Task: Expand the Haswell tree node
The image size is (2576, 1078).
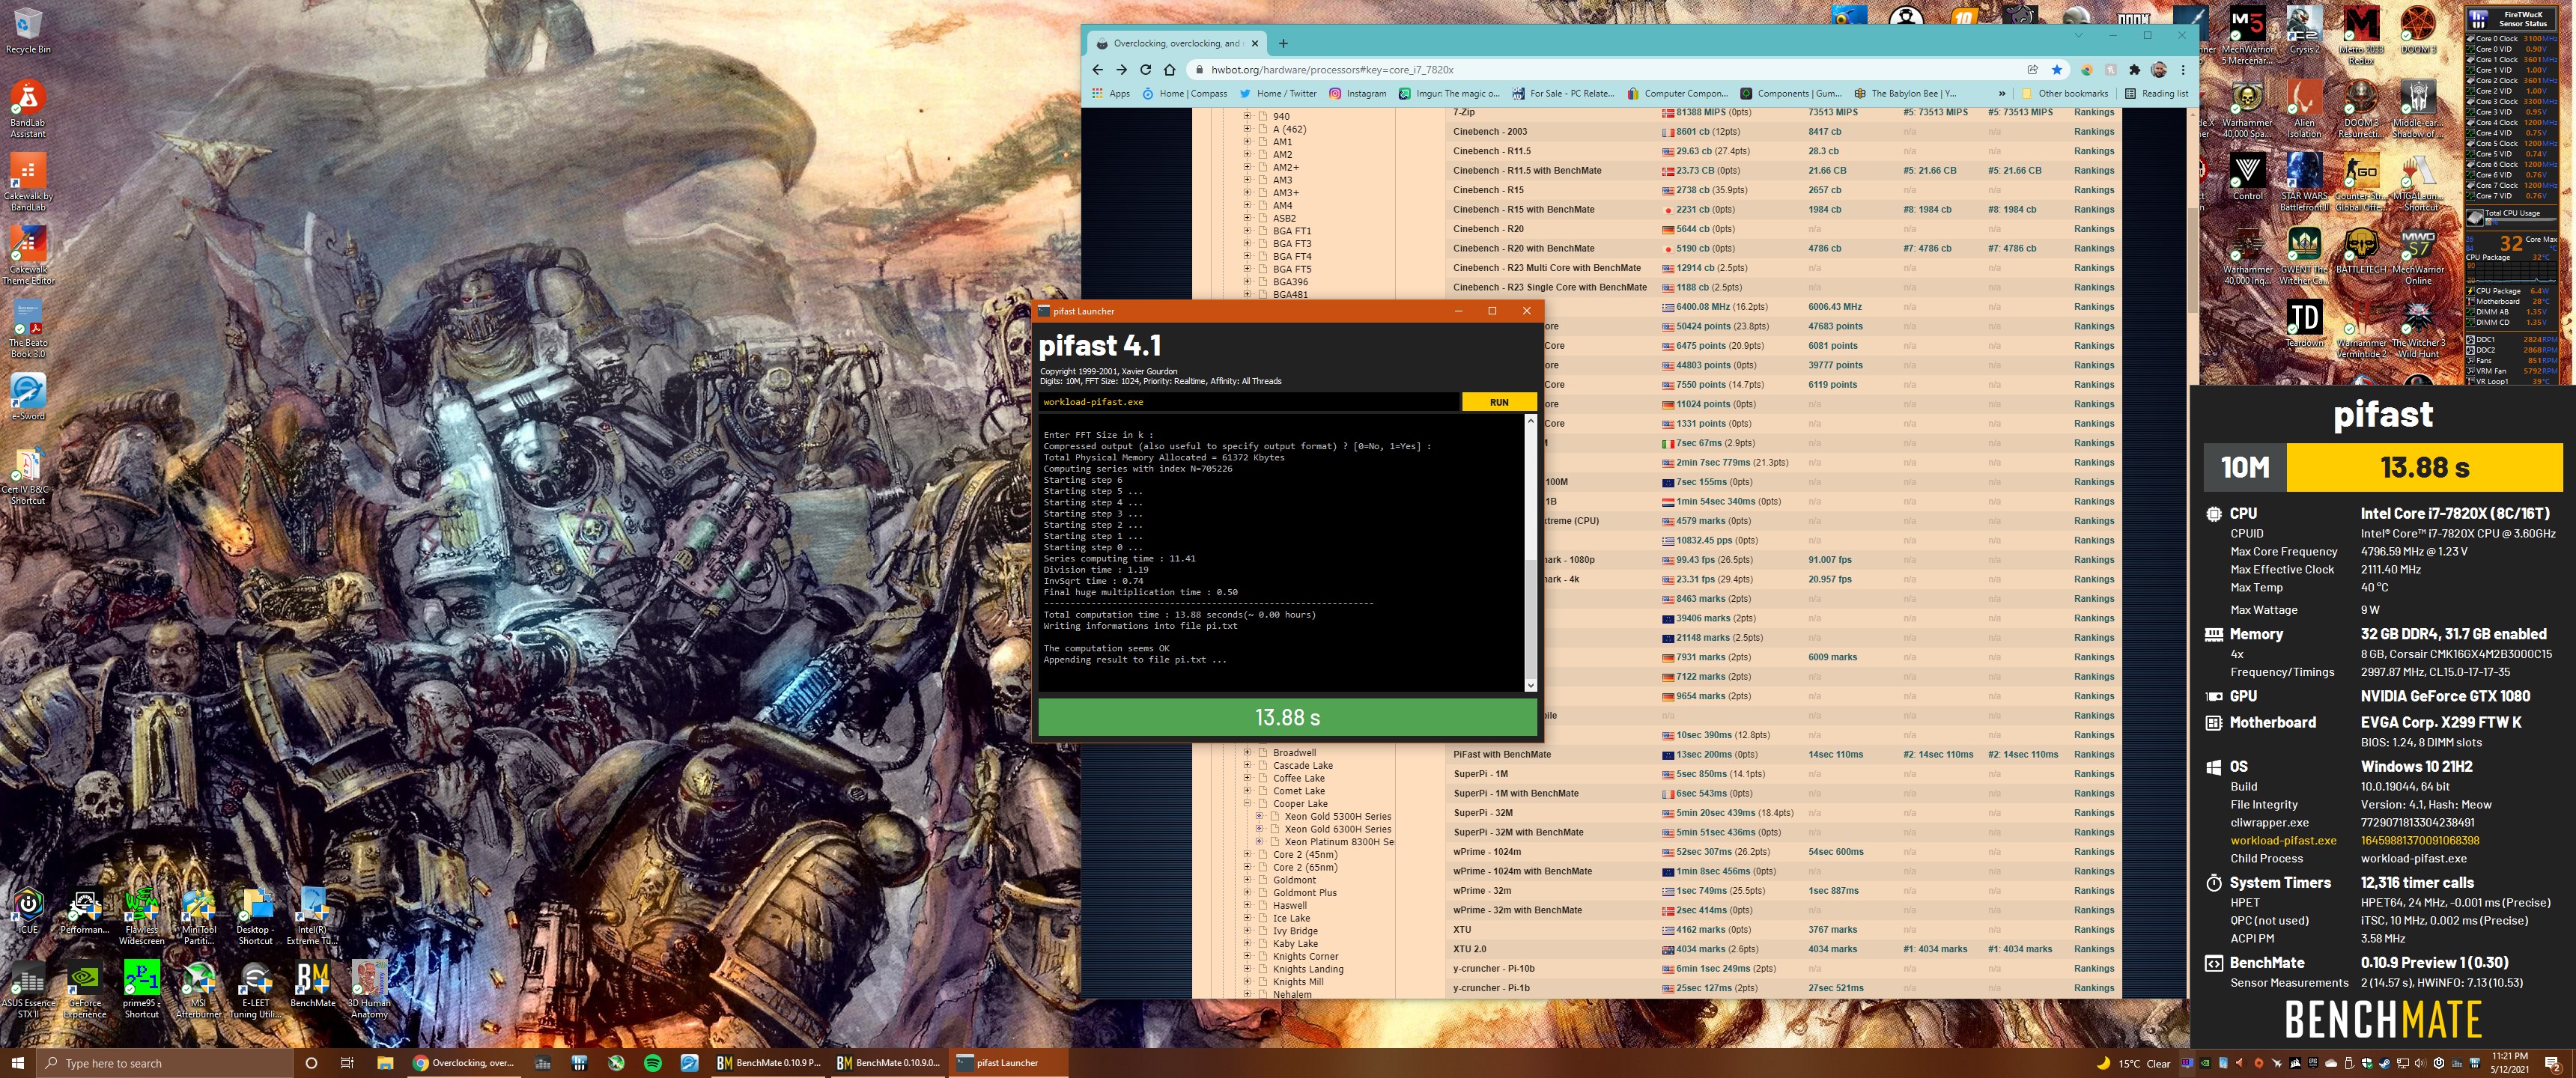Action: [1247, 905]
